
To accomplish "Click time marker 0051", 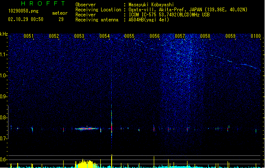I will pyautogui.click(x=29, y=36).
